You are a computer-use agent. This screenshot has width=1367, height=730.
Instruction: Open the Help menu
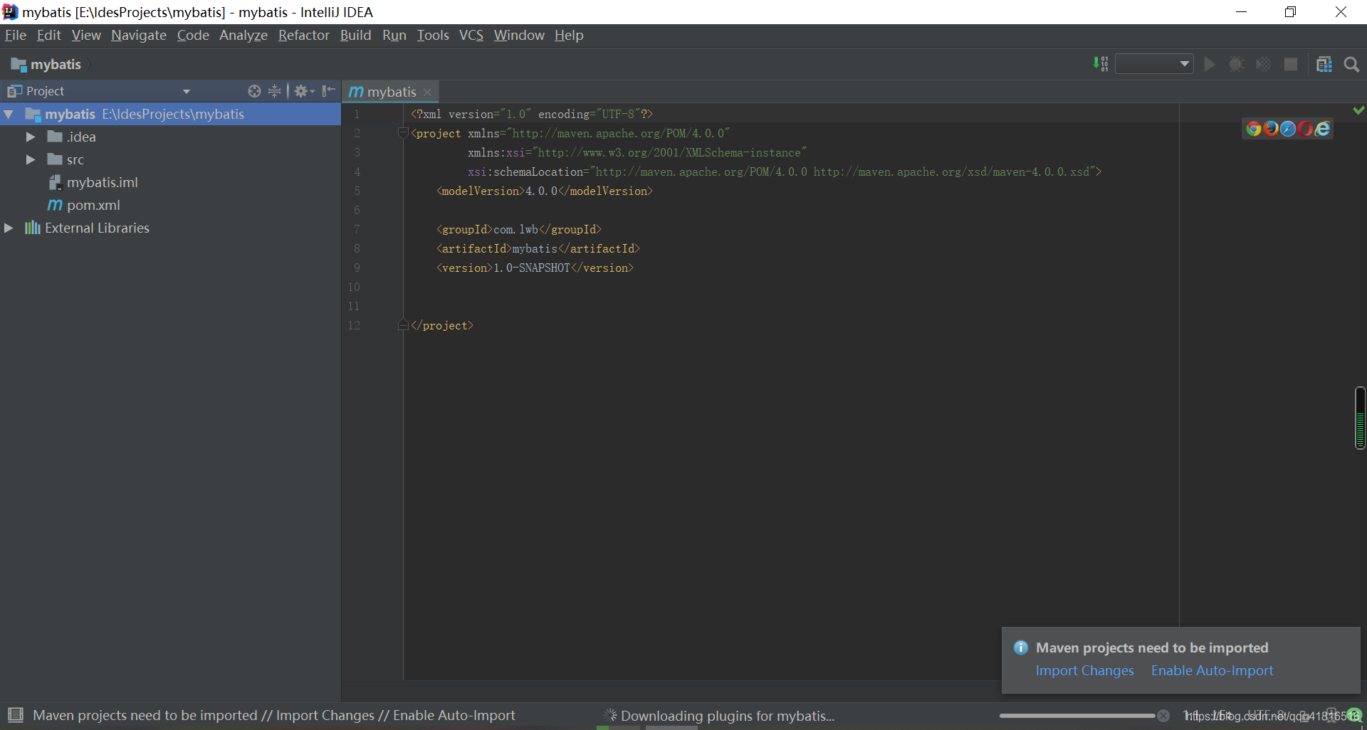569,35
